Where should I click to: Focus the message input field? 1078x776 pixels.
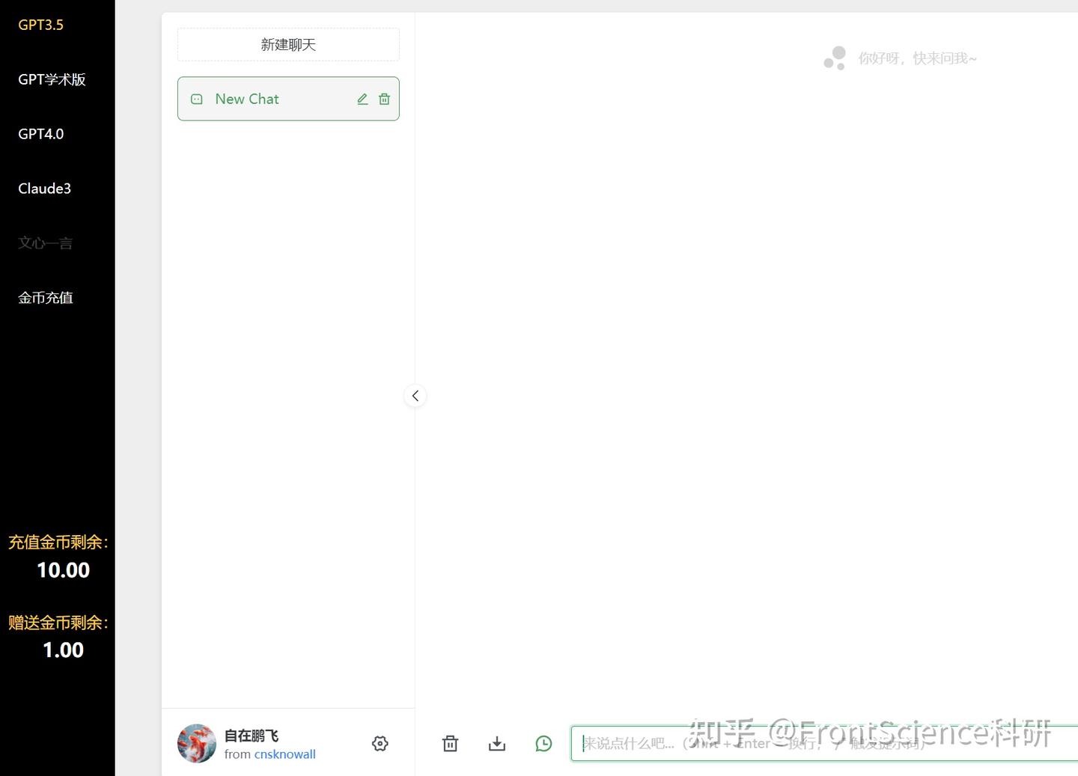(824, 743)
